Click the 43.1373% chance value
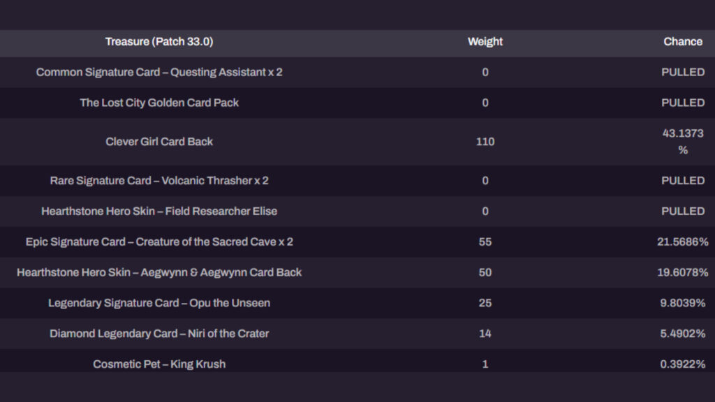The height and width of the screenshot is (402, 715). pyautogui.click(x=682, y=142)
